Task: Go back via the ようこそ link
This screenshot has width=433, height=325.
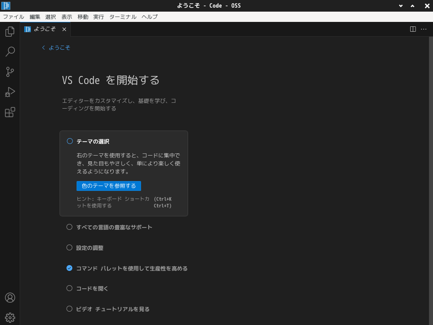Action: [x=60, y=48]
